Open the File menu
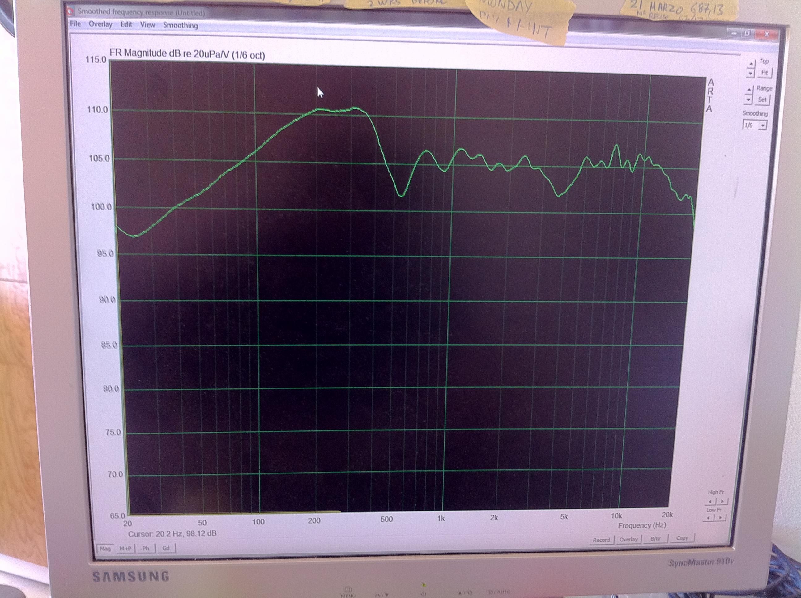This screenshot has width=801, height=598. [75, 24]
